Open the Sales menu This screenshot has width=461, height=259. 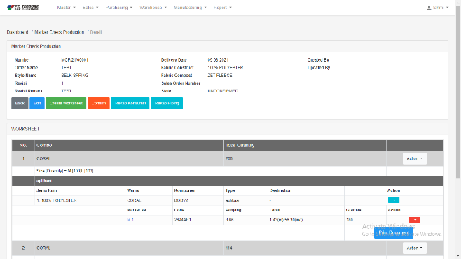click(x=90, y=8)
